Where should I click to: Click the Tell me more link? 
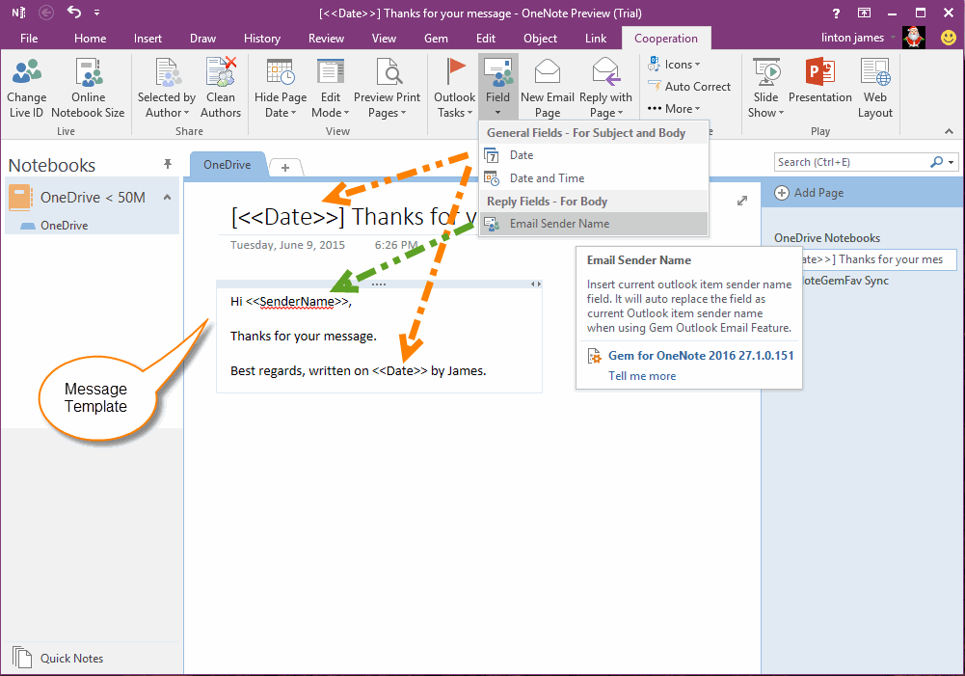[642, 375]
